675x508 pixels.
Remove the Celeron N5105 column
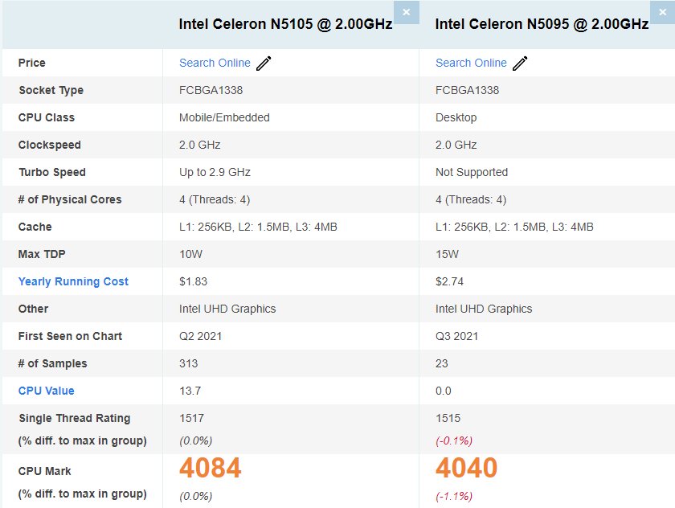(x=406, y=12)
